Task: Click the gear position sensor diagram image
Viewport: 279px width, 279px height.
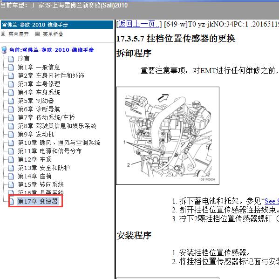Action: [168, 136]
